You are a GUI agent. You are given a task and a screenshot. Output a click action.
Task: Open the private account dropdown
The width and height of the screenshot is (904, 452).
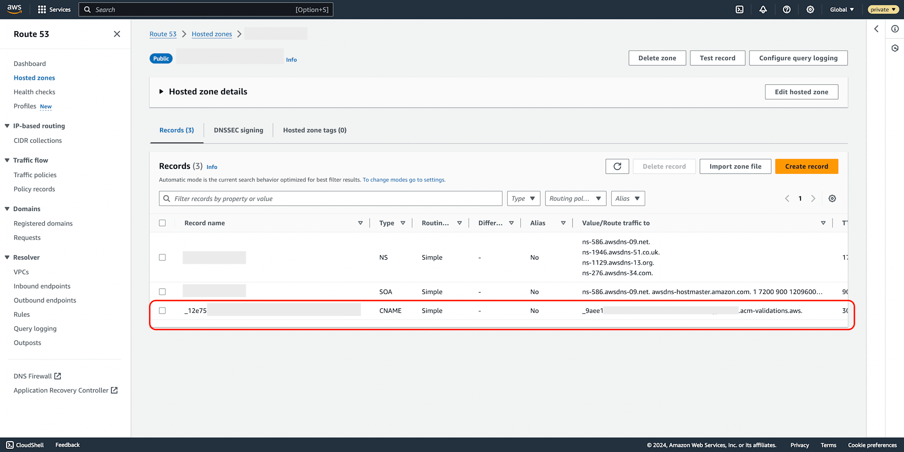click(x=883, y=9)
